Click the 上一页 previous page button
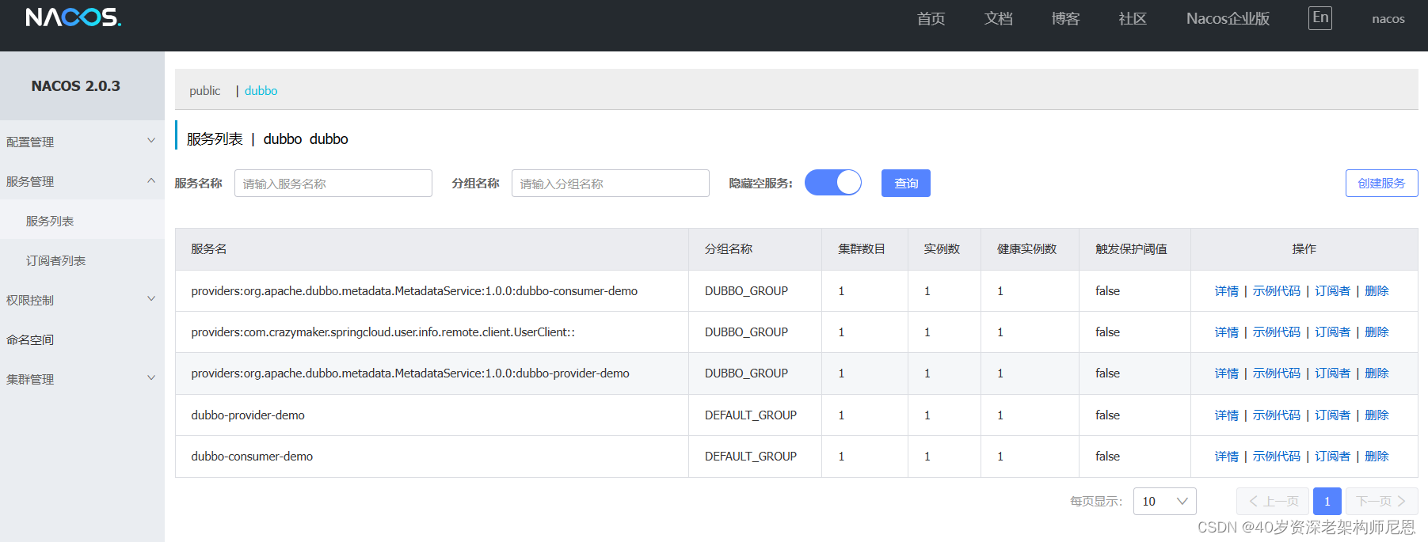Screen dimensions: 1428x542 pos(1273,501)
